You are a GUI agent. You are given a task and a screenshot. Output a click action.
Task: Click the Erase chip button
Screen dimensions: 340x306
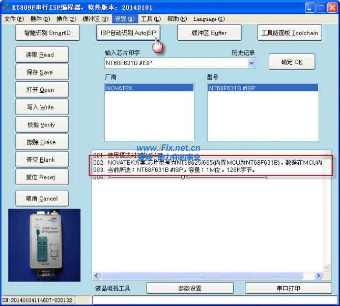pyautogui.click(x=40, y=142)
